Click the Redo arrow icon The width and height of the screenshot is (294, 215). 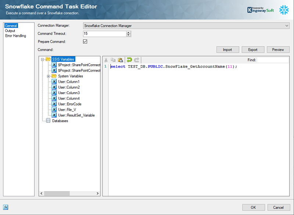point(137,60)
